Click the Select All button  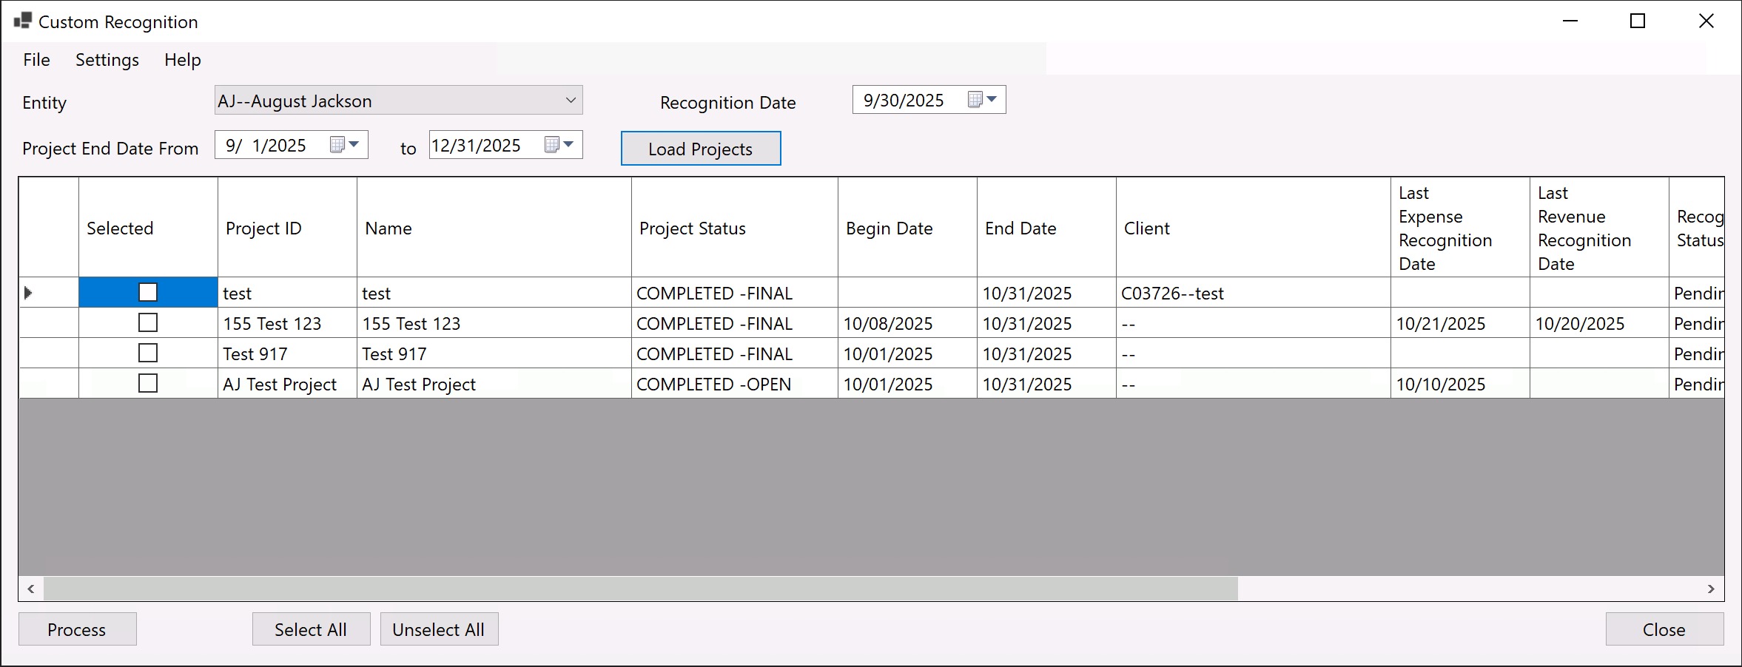click(x=310, y=629)
